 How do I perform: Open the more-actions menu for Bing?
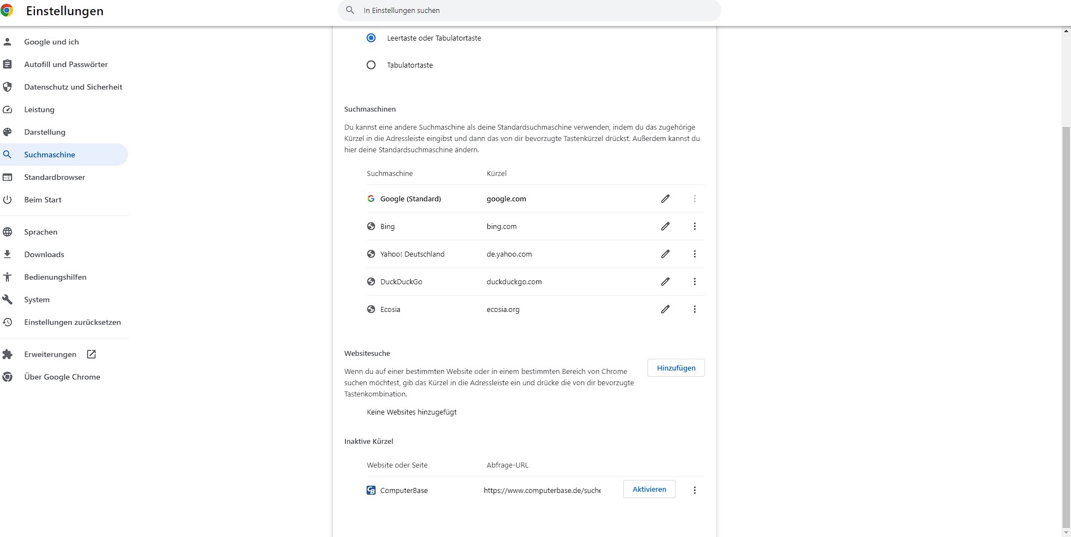pos(695,226)
